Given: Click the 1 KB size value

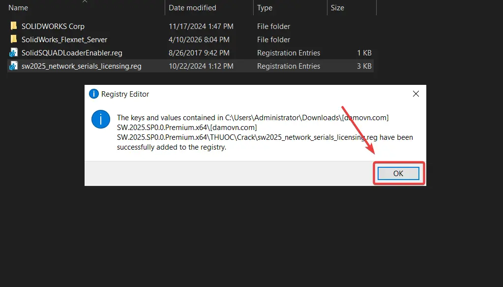Looking at the screenshot, I should (x=364, y=53).
